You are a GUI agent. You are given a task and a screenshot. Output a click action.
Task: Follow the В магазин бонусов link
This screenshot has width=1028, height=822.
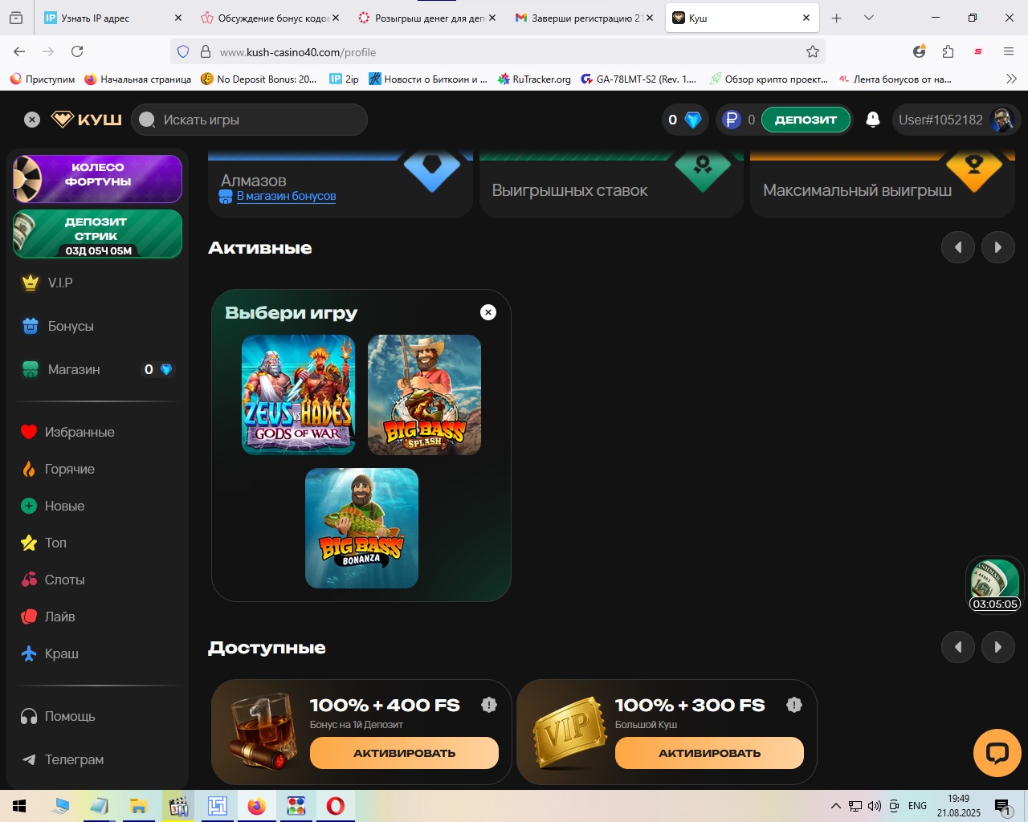coord(286,196)
